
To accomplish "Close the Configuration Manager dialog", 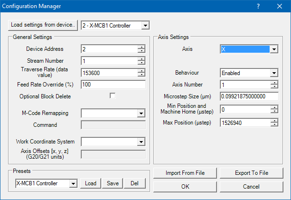I will click(x=280, y=6).
